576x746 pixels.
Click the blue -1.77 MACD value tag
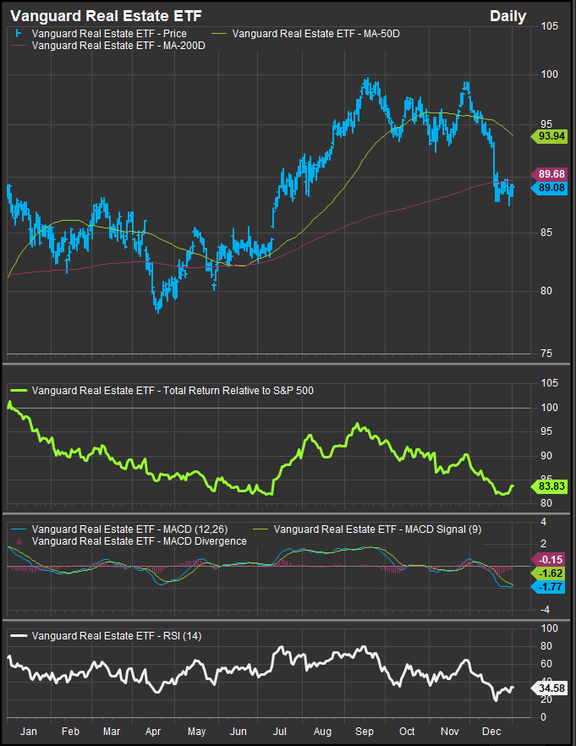pos(551,586)
